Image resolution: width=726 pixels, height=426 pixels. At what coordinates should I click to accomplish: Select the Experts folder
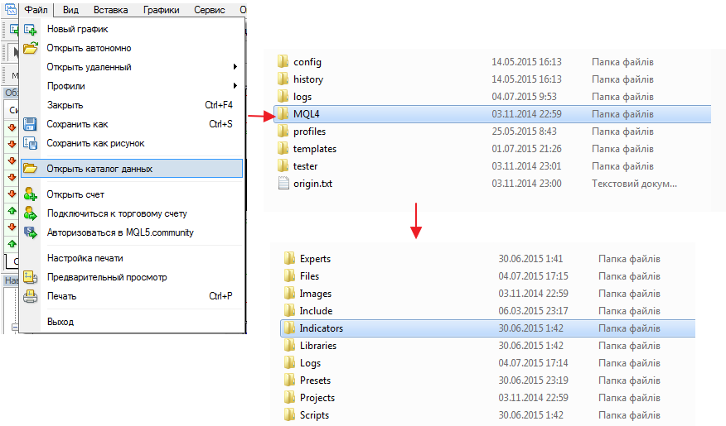coord(315,259)
